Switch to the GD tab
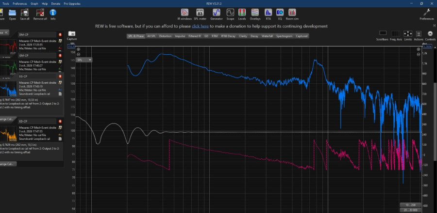The height and width of the screenshot is (213, 437). pos(206,36)
